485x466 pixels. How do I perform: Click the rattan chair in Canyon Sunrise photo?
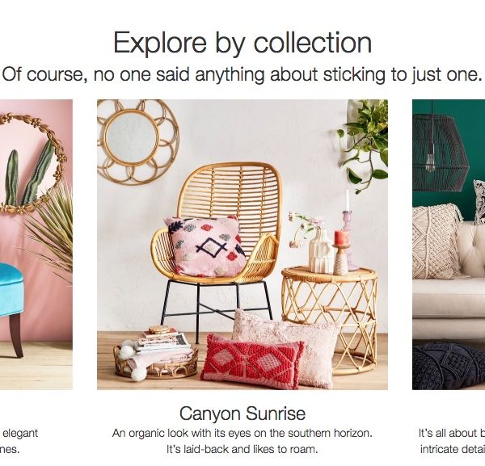tap(217, 247)
